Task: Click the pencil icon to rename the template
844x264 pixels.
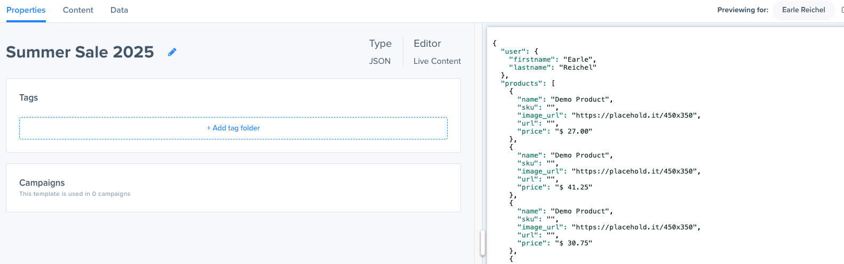Action: (x=172, y=52)
